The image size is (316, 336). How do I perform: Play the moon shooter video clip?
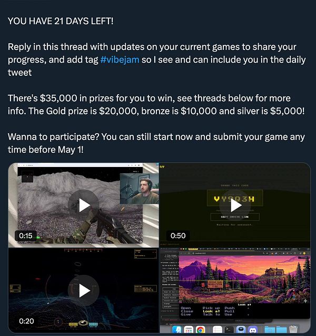tap(84, 205)
